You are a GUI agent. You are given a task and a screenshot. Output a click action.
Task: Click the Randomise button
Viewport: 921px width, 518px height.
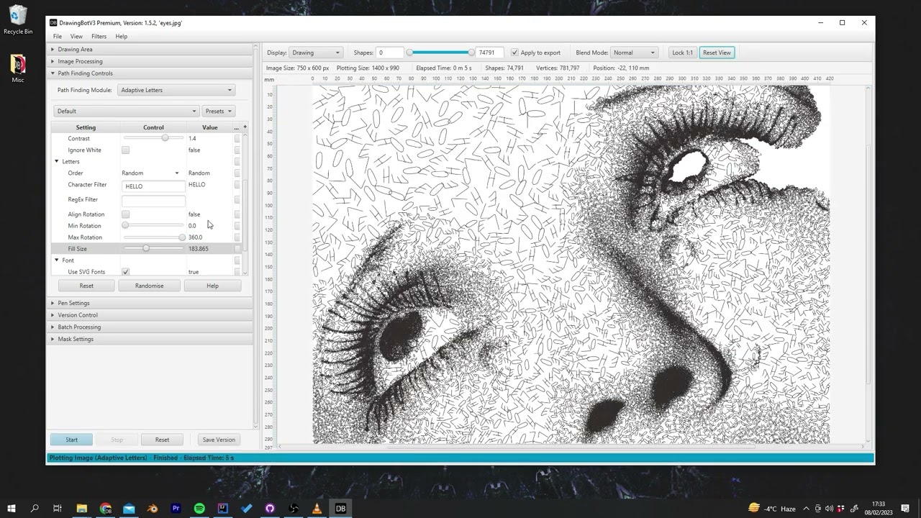(x=149, y=286)
